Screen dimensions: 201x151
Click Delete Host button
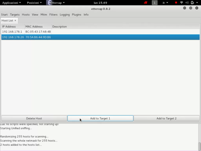[34, 118]
